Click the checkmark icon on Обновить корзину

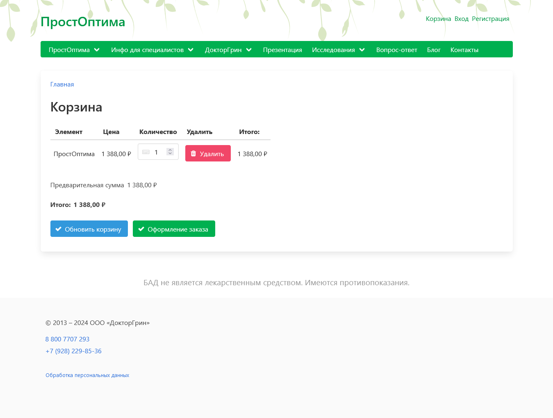pos(59,228)
